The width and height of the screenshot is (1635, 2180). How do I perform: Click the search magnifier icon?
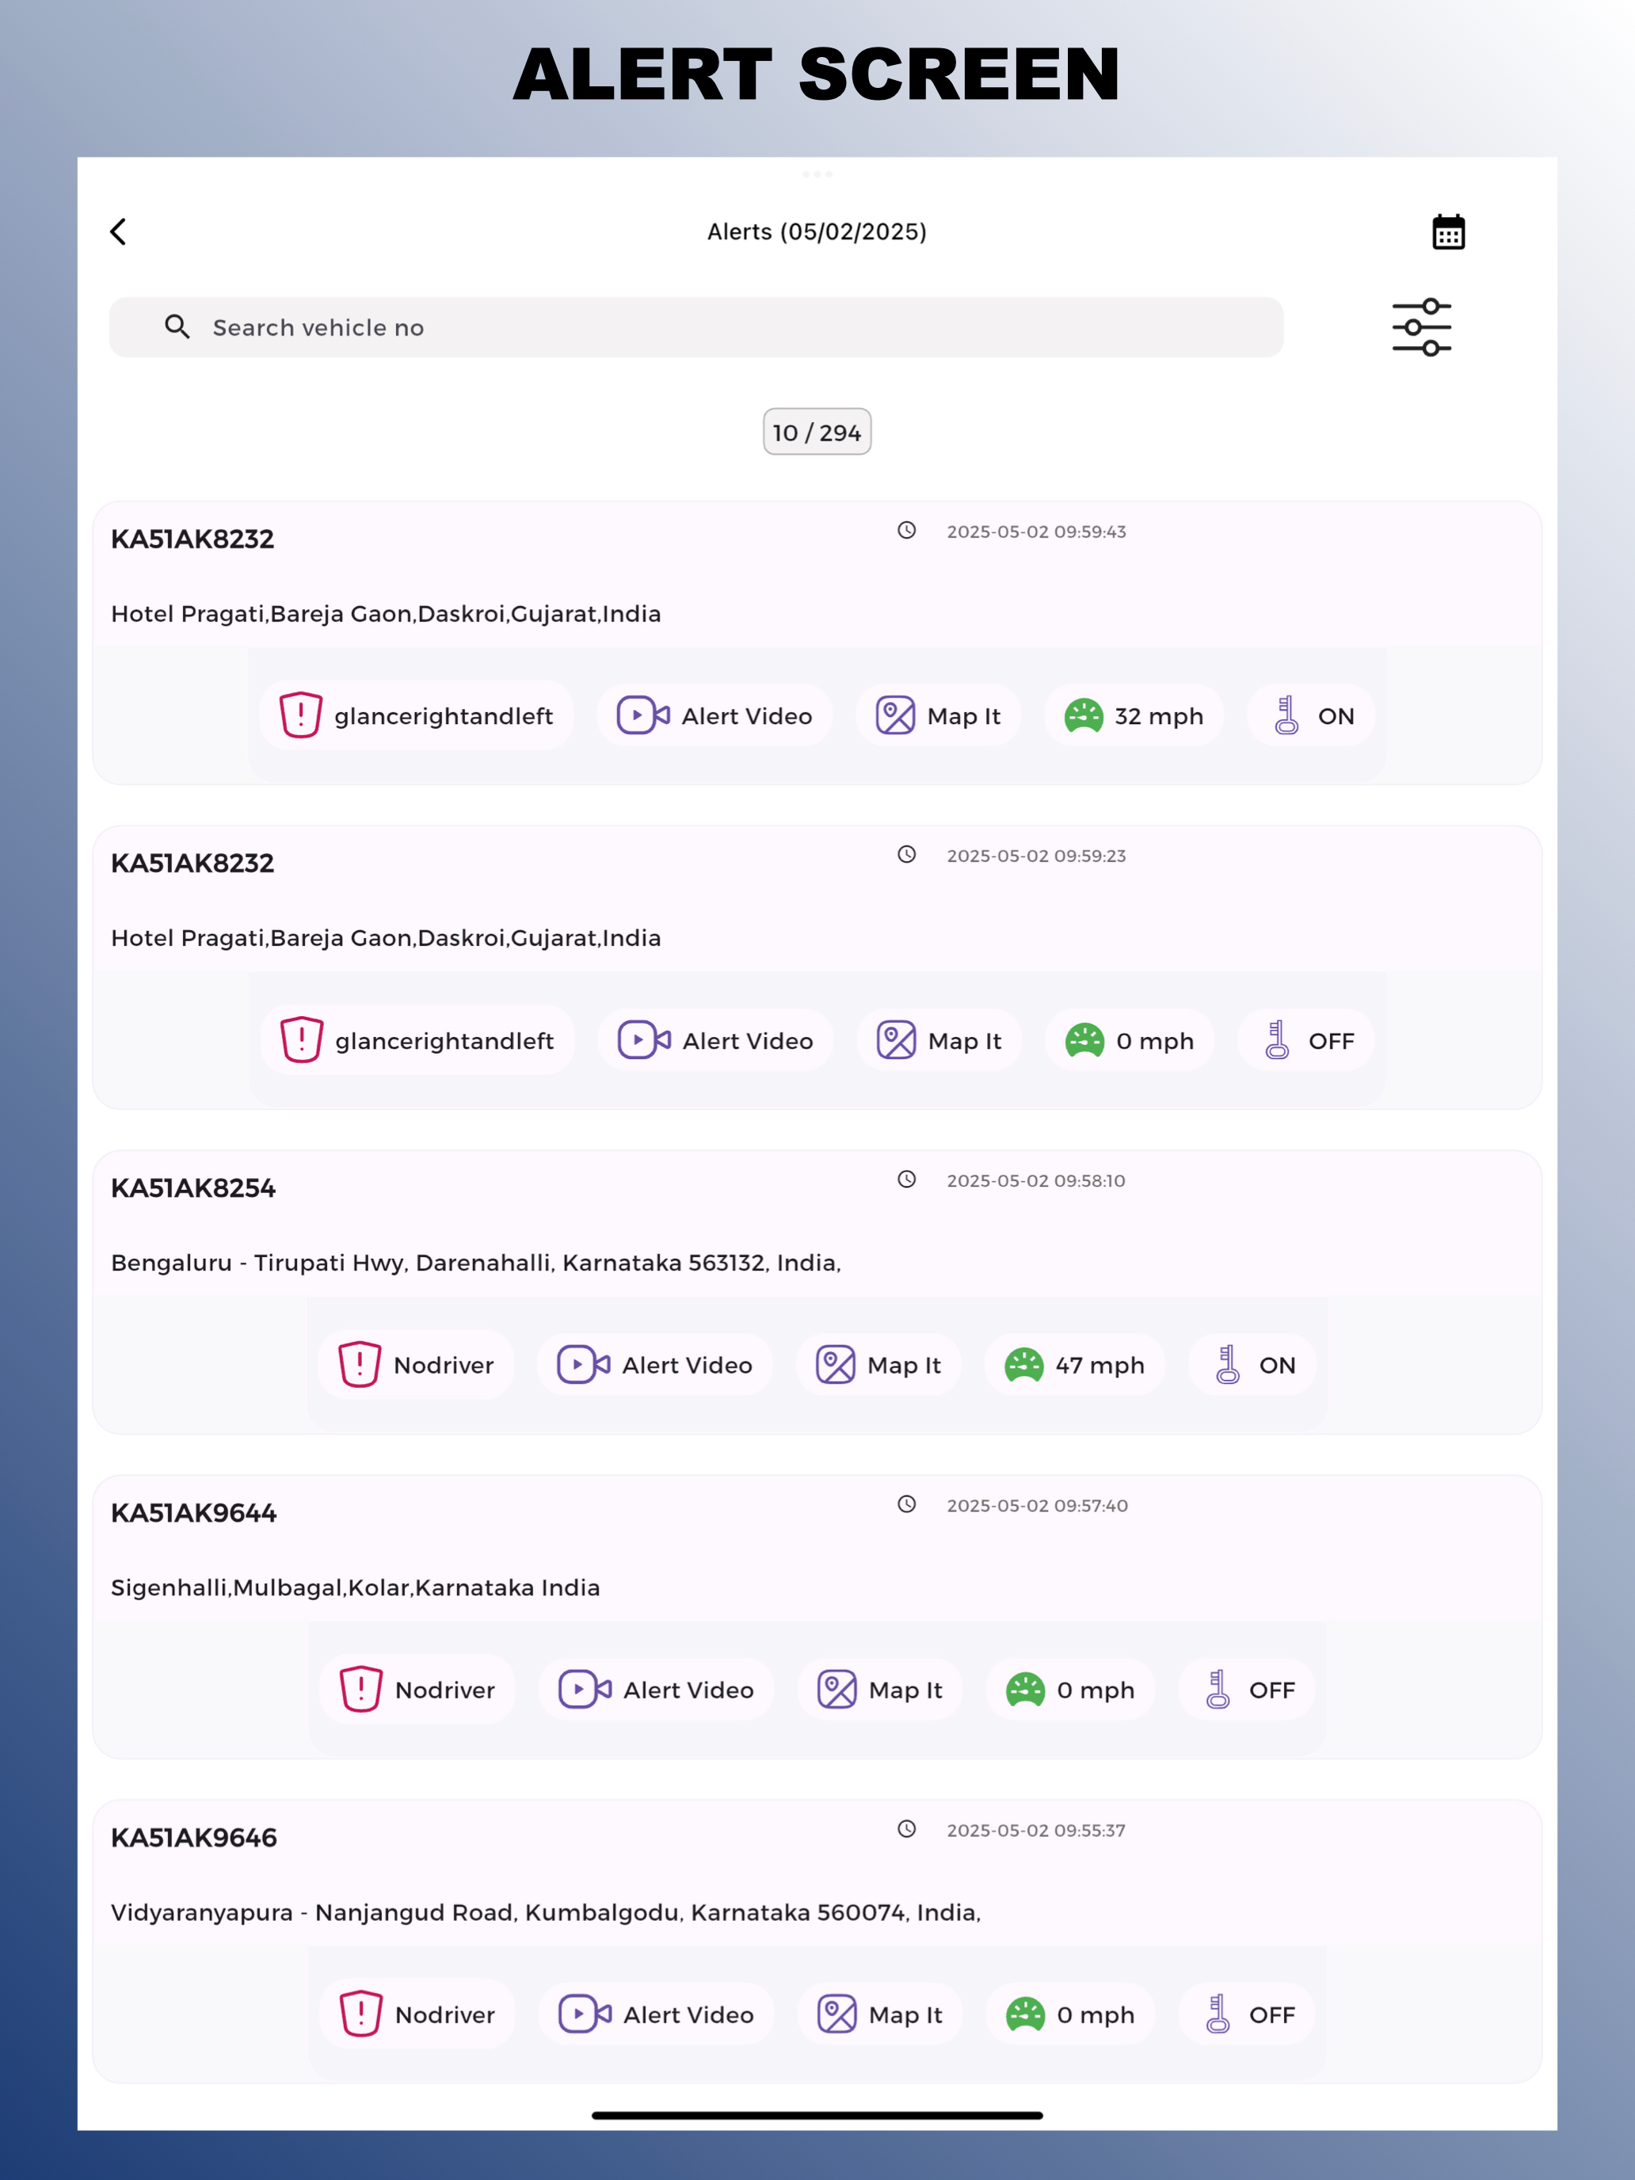pos(177,327)
